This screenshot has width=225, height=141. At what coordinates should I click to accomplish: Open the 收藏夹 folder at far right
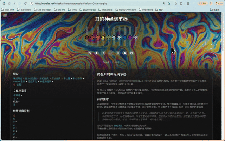[215, 10]
